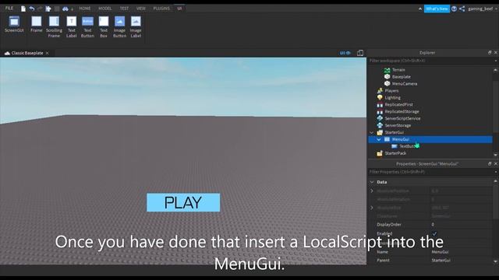Open the Explorer filter options dropdown
The image size is (499, 280).
click(x=496, y=61)
